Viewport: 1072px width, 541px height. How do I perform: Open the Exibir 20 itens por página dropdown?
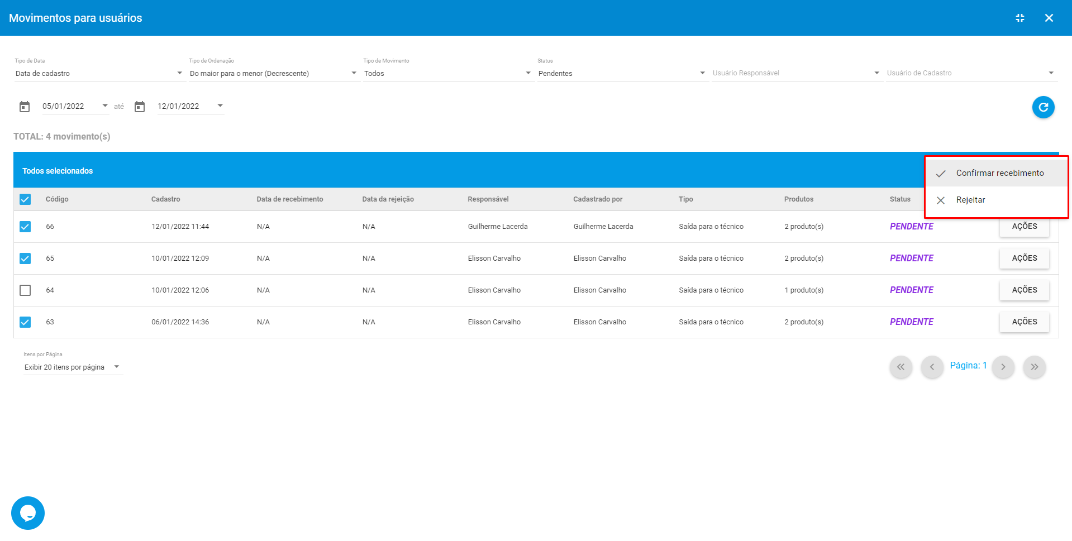click(73, 367)
